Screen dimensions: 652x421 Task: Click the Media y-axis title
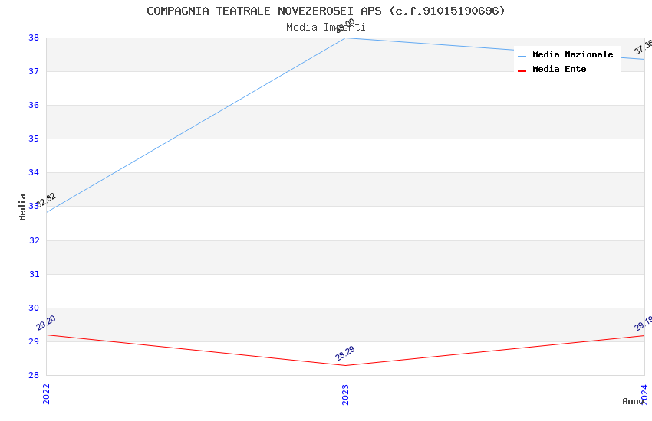pyautogui.click(x=22, y=207)
